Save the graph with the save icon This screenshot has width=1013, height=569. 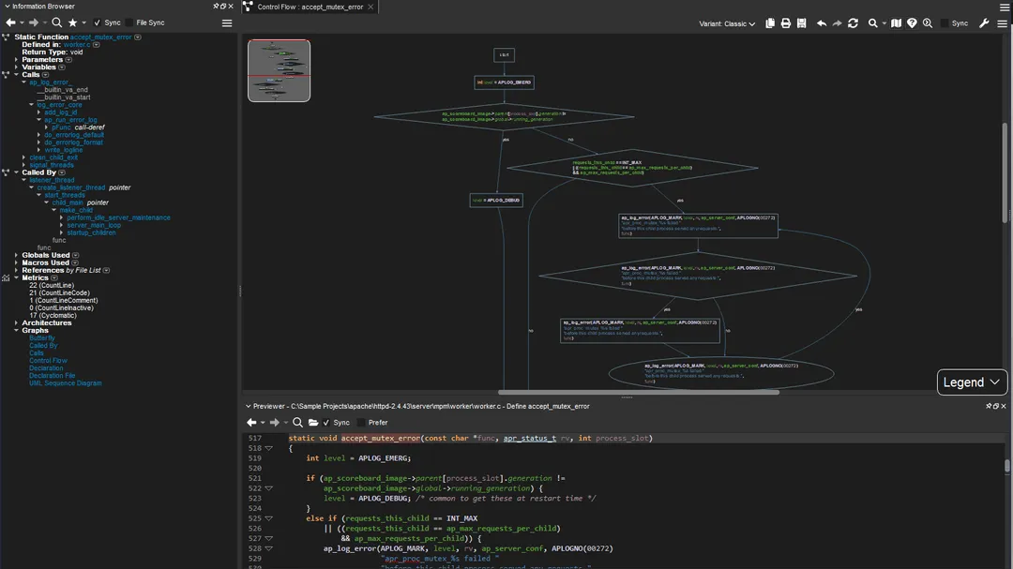point(800,22)
